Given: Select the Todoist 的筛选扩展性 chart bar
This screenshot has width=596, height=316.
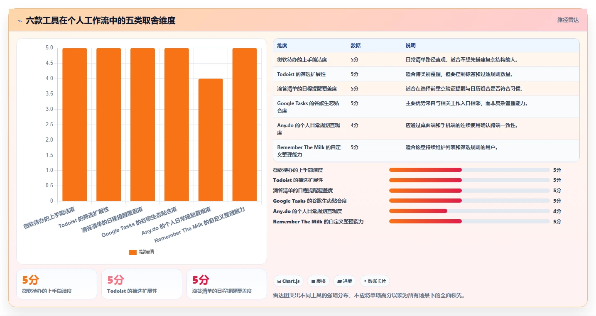Looking at the screenshot, I should (x=109, y=125).
